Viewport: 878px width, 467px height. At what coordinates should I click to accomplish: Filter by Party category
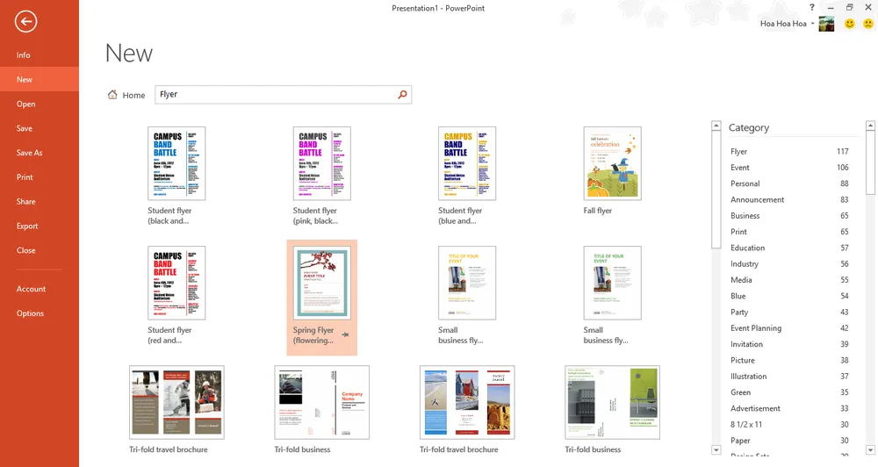coord(789,312)
